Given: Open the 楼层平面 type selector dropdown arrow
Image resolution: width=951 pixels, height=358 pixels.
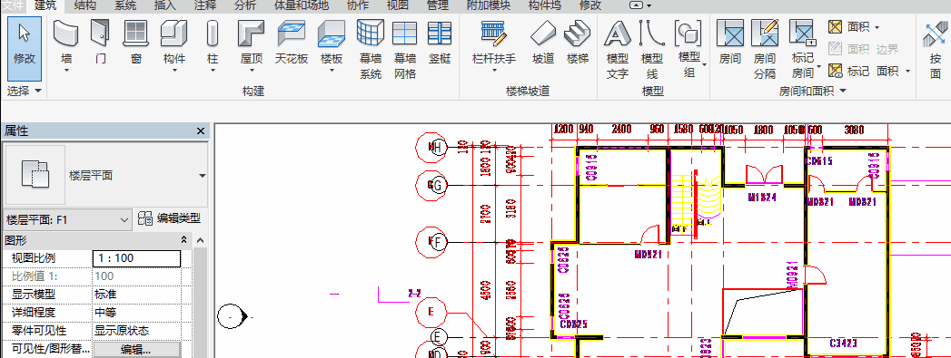Looking at the screenshot, I should tap(203, 175).
